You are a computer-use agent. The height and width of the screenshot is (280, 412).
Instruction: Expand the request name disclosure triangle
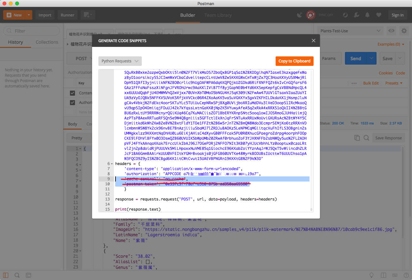[68, 44]
